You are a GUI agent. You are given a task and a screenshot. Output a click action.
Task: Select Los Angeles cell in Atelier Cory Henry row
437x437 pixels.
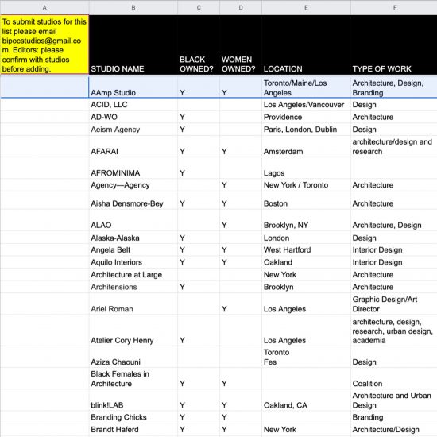click(x=306, y=331)
